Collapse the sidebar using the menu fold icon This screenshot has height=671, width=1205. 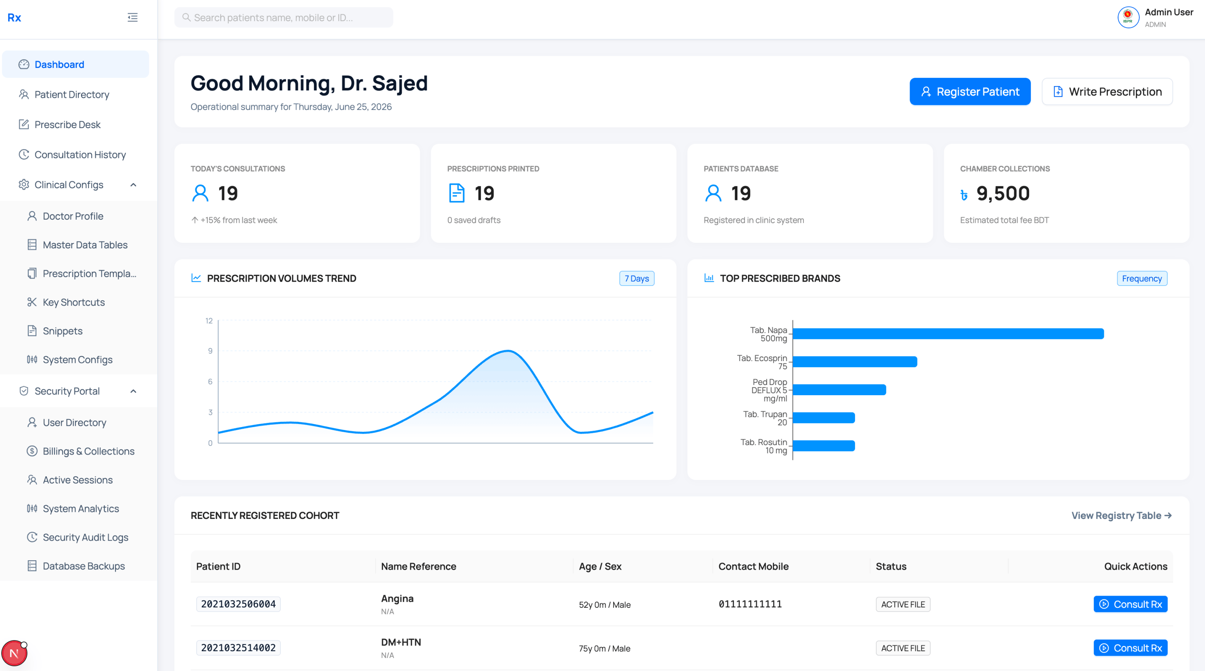pos(133,17)
